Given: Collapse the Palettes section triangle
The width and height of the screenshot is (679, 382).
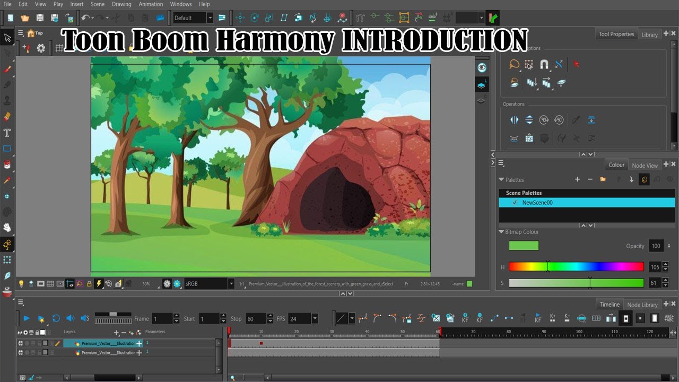Looking at the screenshot, I should click(x=502, y=179).
